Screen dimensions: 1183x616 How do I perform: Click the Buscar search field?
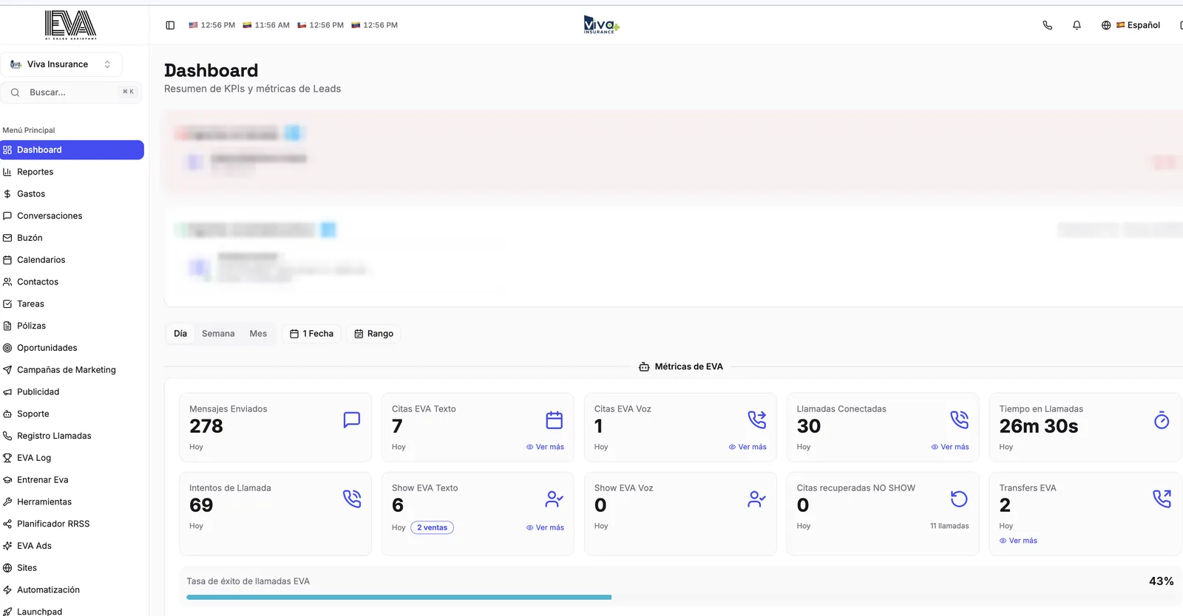tap(72, 92)
